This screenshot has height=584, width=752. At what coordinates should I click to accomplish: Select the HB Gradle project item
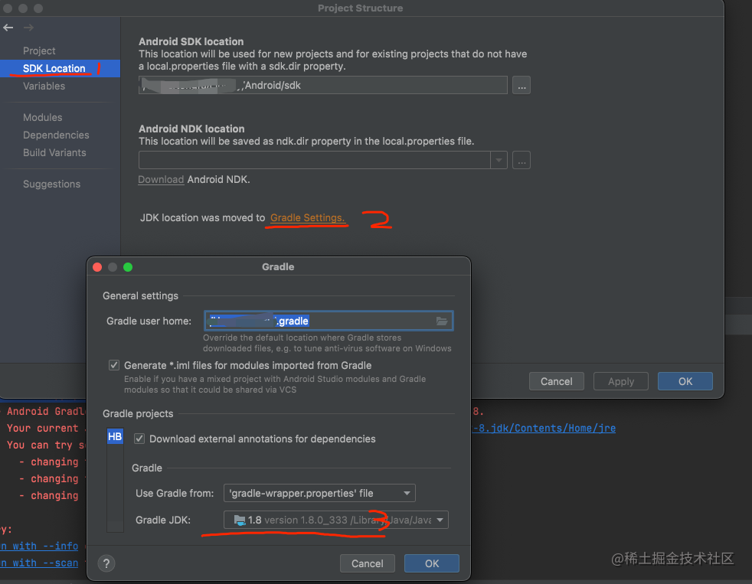coord(115,436)
